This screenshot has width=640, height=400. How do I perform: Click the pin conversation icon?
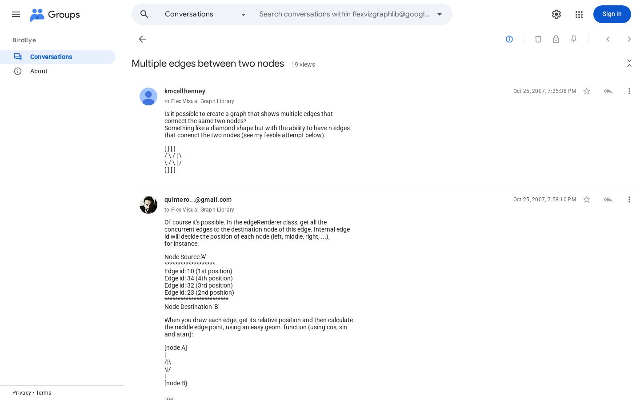tap(574, 39)
